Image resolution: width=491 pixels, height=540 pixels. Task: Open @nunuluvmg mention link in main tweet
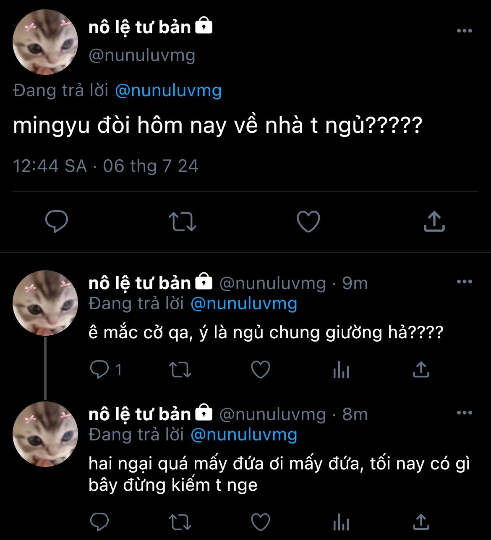coord(168,91)
